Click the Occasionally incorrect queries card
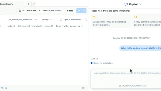 coord(111,21)
